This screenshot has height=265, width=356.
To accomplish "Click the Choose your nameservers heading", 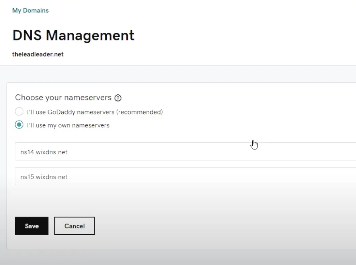I will click(63, 97).
